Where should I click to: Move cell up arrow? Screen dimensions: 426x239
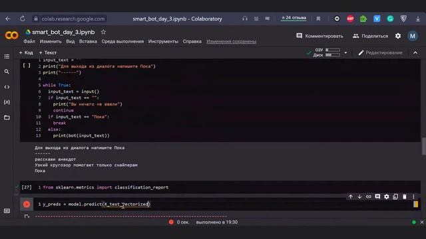[351, 197]
